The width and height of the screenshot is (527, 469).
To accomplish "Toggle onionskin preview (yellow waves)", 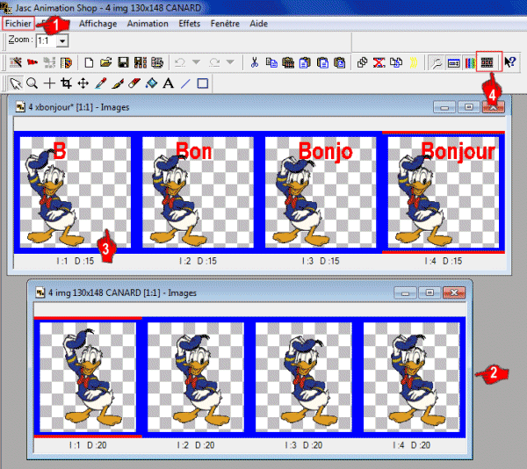I will tap(414, 62).
